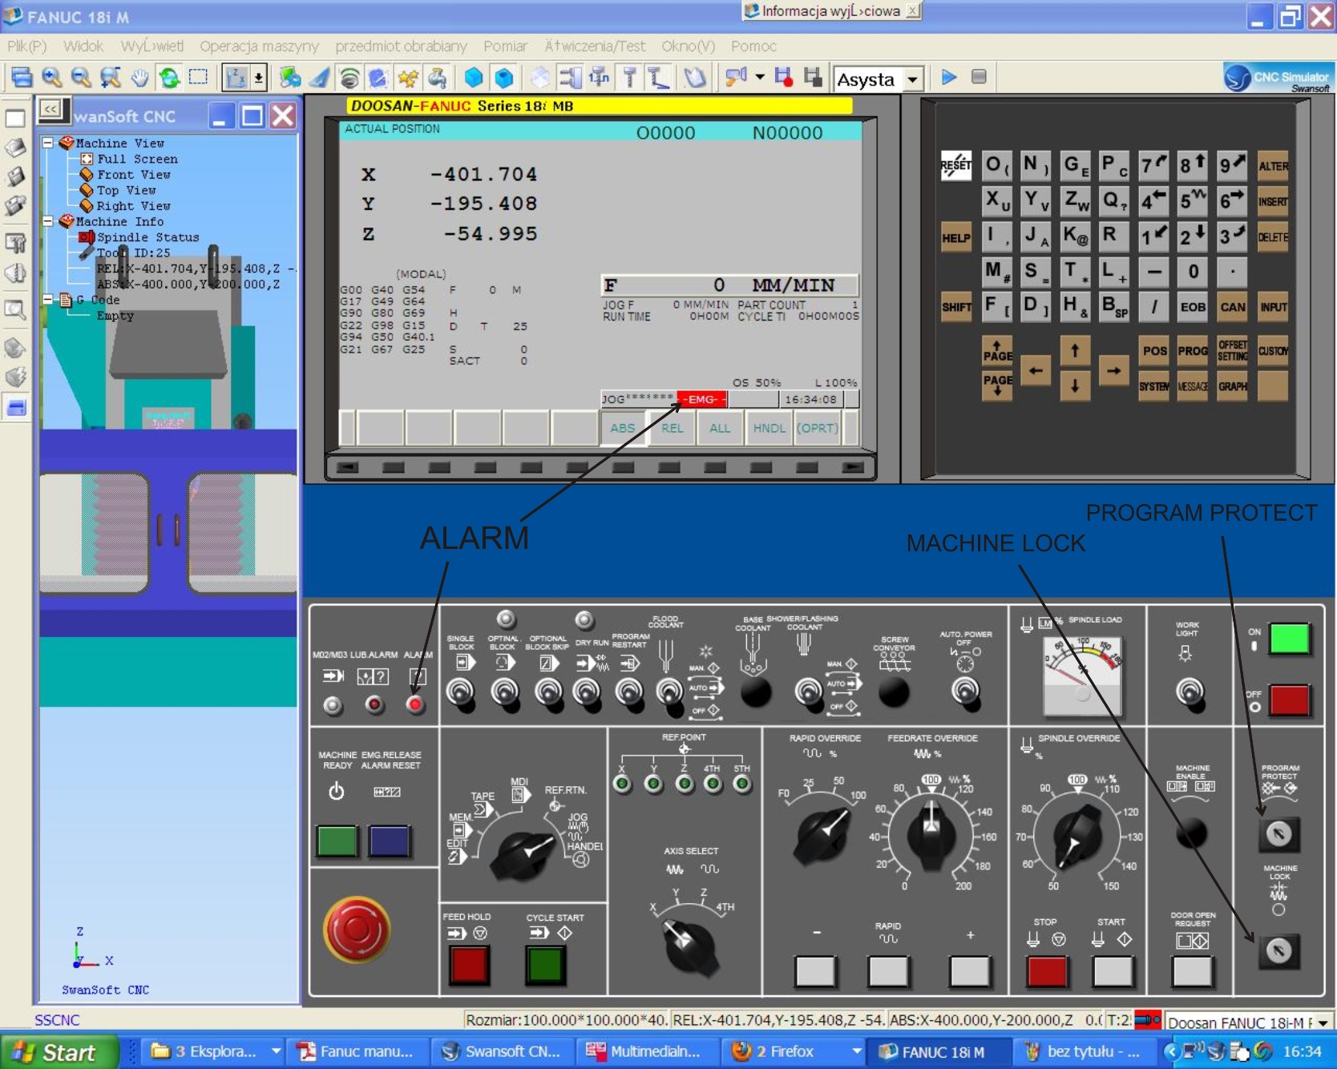This screenshot has height=1069, width=1337.
Task: Click the FEEDRATE OVERRIDE rotary dial
Action: pyautogui.click(x=931, y=833)
